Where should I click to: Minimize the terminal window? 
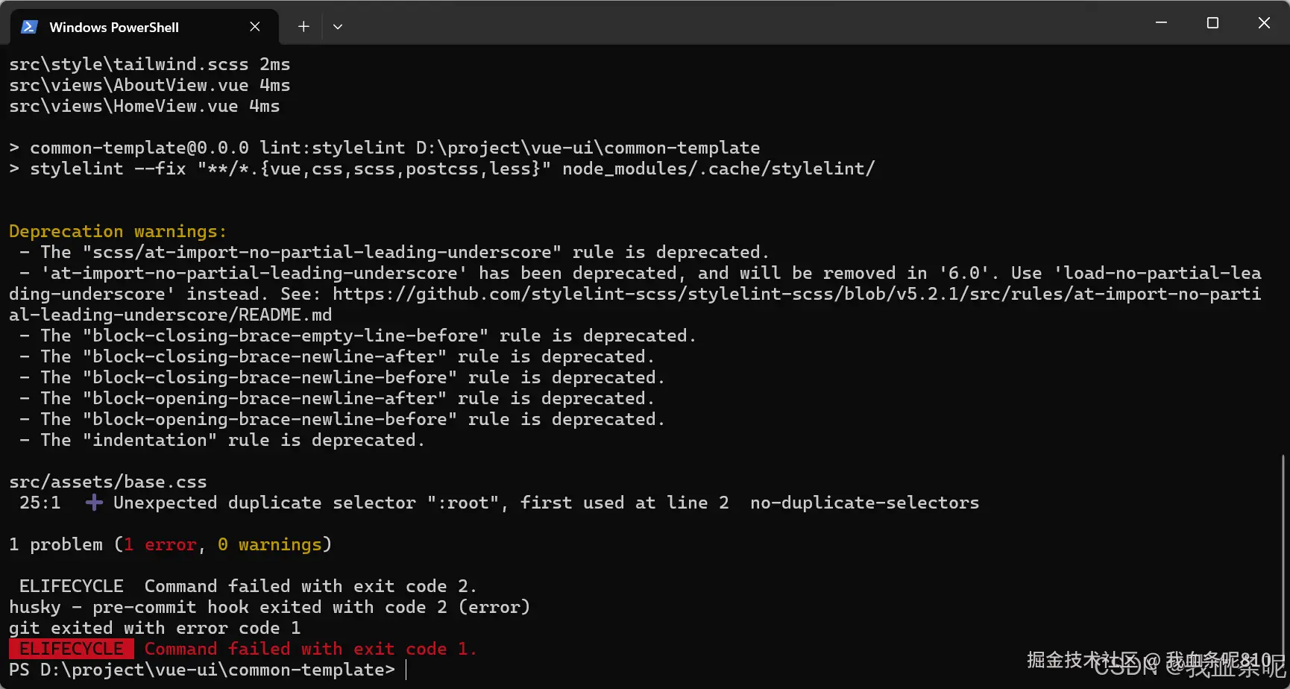[1161, 23]
